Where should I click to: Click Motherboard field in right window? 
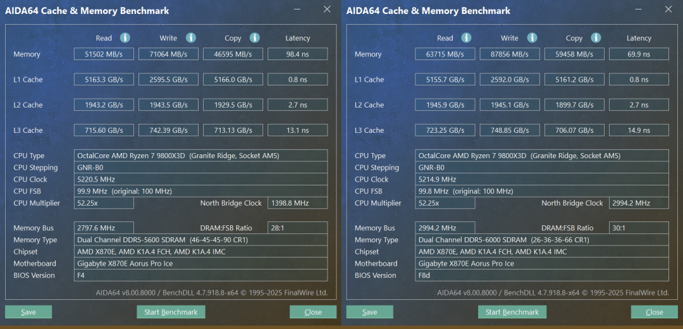click(x=542, y=263)
